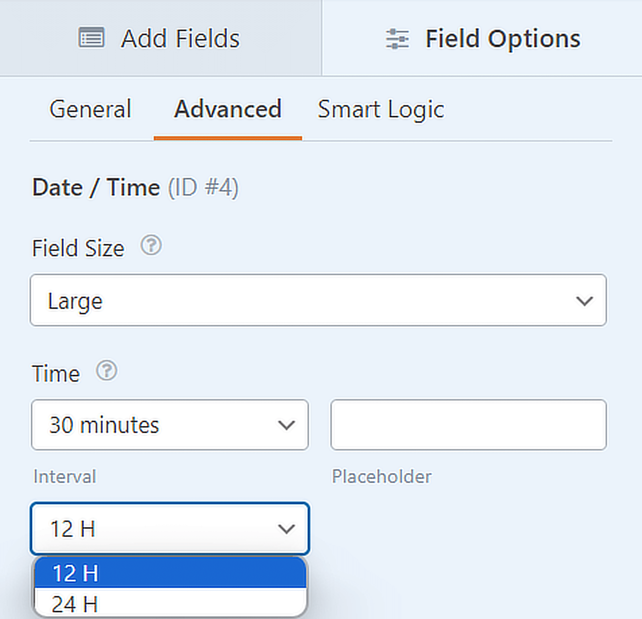Click the time format dropdown chevron
This screenshot has width=642, height=619.
[286, 529]
